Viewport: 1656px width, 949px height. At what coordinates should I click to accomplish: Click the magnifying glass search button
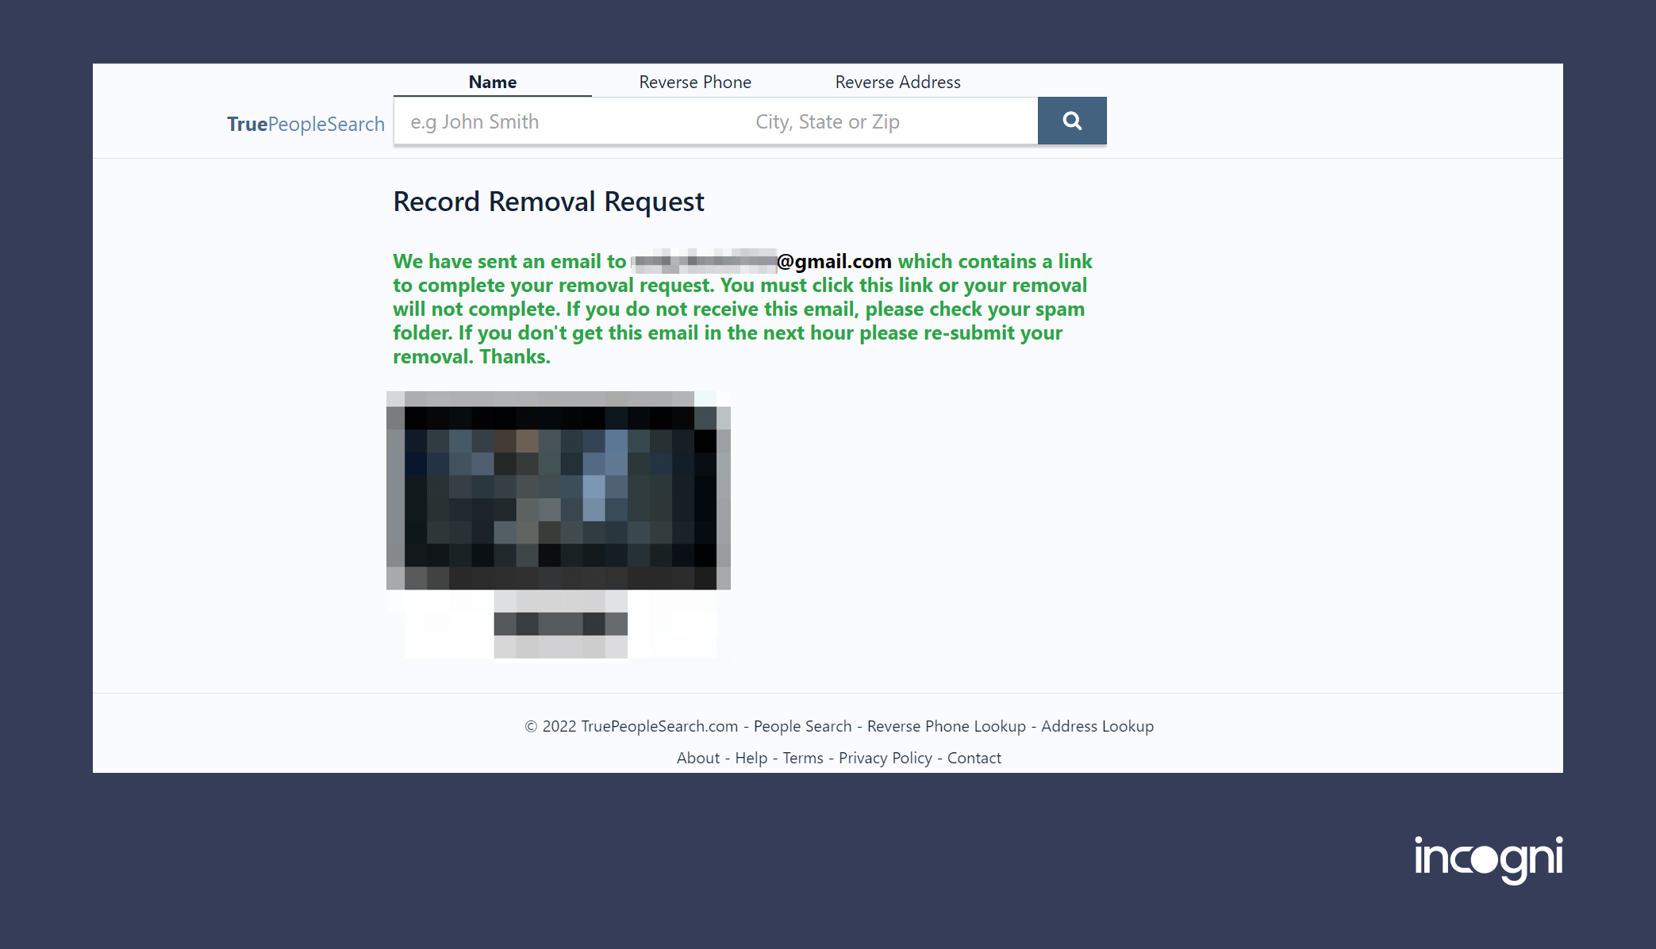tap(1071, 121)
